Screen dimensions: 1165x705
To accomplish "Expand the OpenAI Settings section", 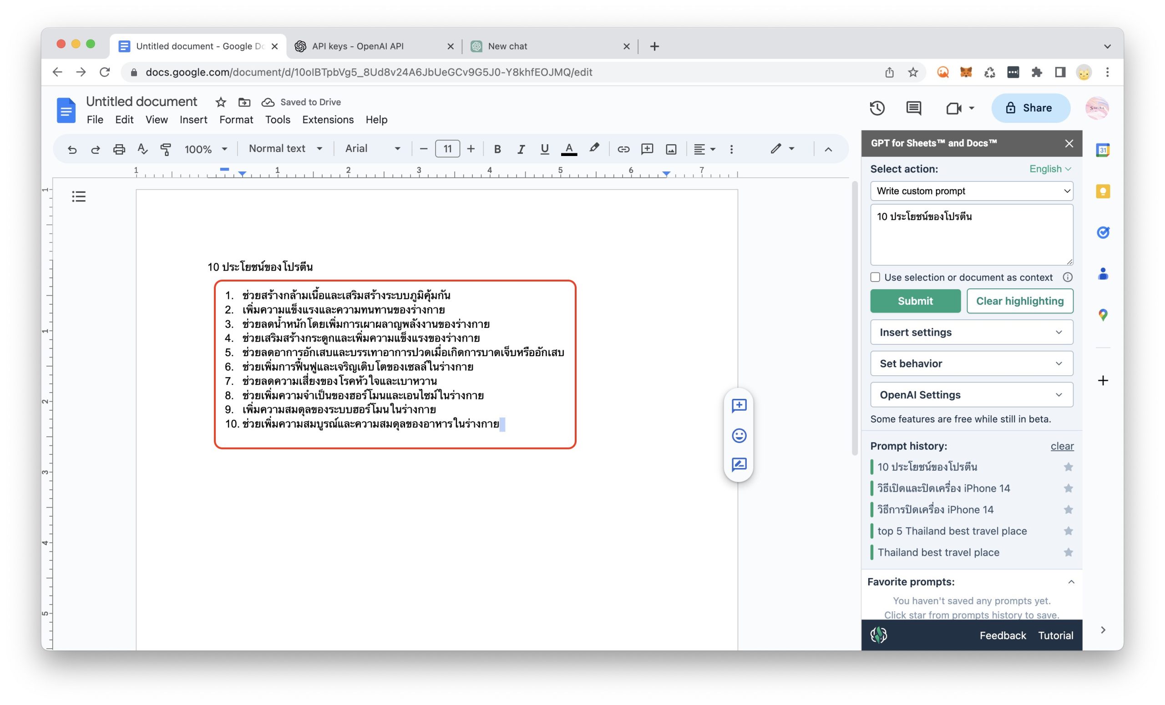I will point(971,394).
